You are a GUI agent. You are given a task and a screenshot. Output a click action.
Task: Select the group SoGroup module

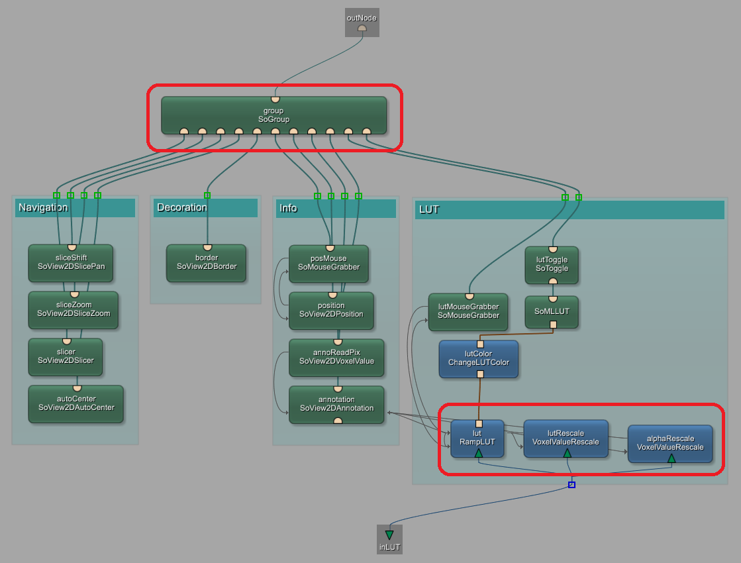pyautogui.click(x=273, y=115)
